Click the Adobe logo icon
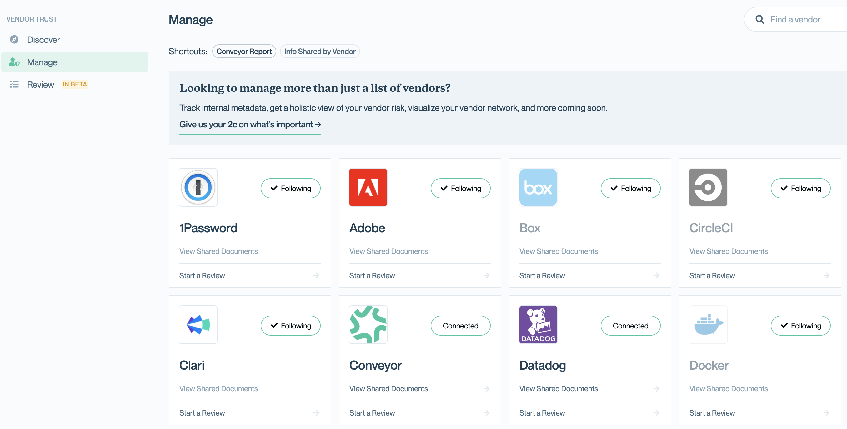Image resolution: width=847 pixels, height=429 pixels. click(x=368, y=187)
